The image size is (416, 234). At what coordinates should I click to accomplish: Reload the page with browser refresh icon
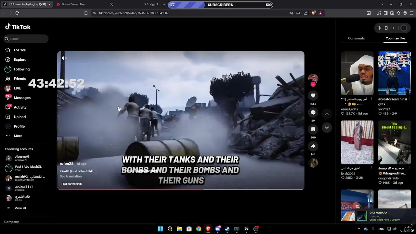pos(17,13)
